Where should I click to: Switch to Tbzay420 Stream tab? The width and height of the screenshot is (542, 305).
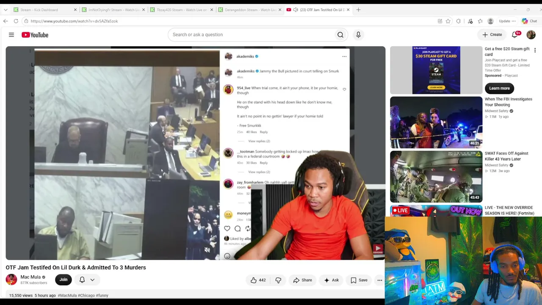coord(181,10)
